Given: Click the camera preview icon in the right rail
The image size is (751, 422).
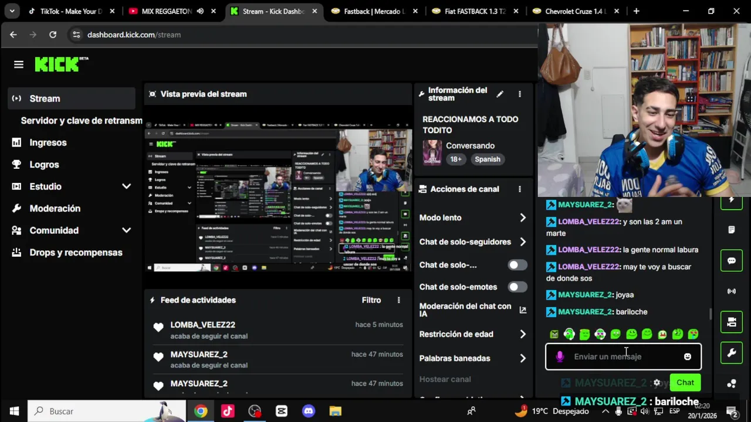Looking at the screenshot, I should pos(732,322).
